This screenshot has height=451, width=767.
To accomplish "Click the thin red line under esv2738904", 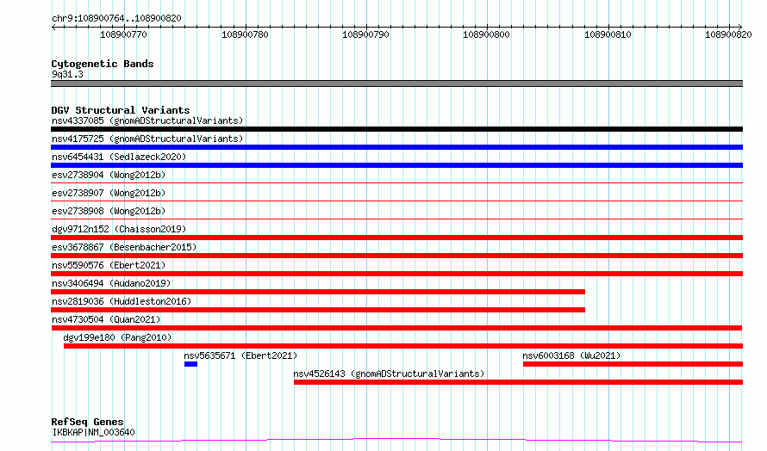I will [x=396, y=182].
